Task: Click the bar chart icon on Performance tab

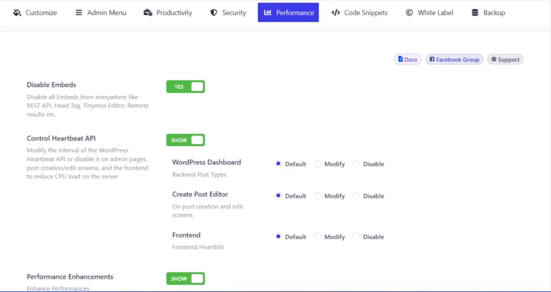Action: pyautogui.click(x=268, y=13)
